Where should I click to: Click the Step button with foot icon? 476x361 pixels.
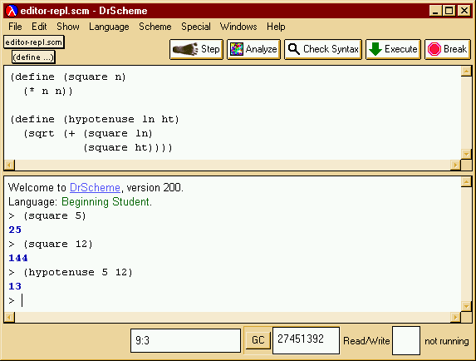(196, 49)
